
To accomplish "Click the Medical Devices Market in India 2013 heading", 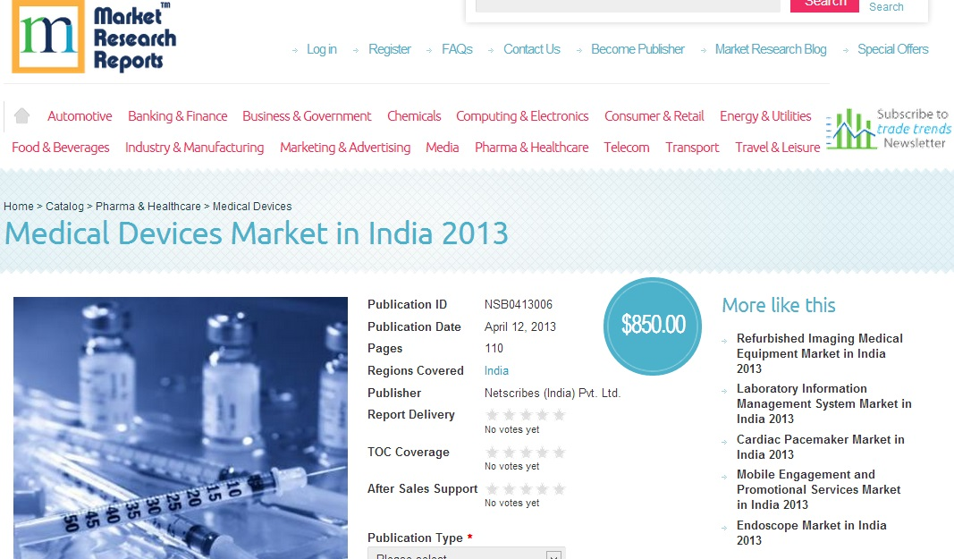I will (256, 233).
